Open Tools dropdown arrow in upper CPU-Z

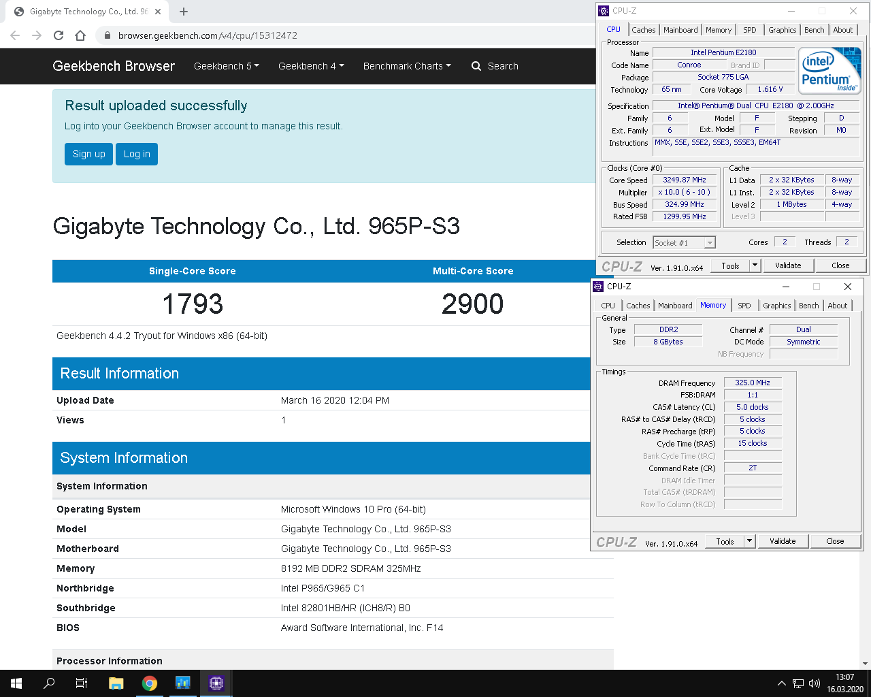[755, 265]
